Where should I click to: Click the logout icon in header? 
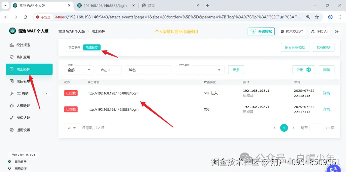click(337, 32)
